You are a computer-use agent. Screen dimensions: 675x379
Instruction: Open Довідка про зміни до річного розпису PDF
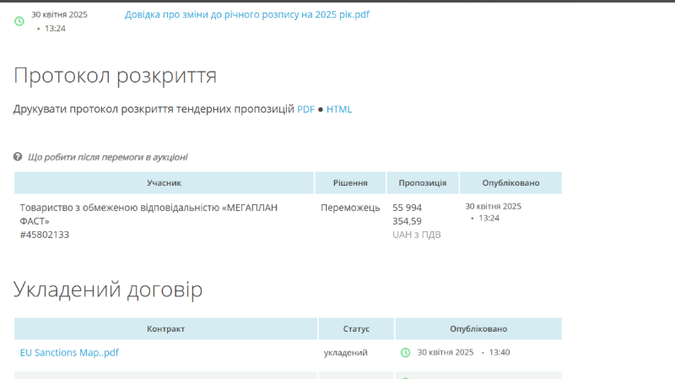[246, 14]
